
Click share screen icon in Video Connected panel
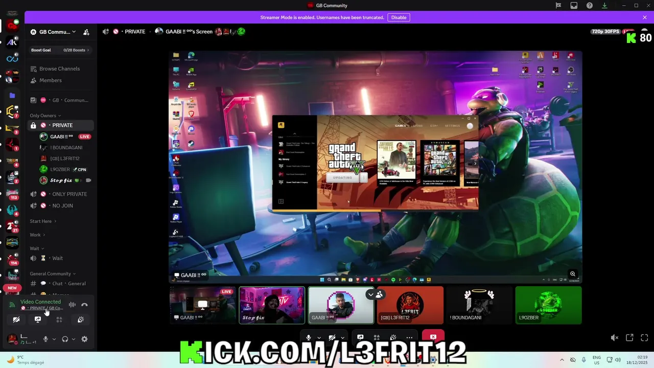[38, 319]
